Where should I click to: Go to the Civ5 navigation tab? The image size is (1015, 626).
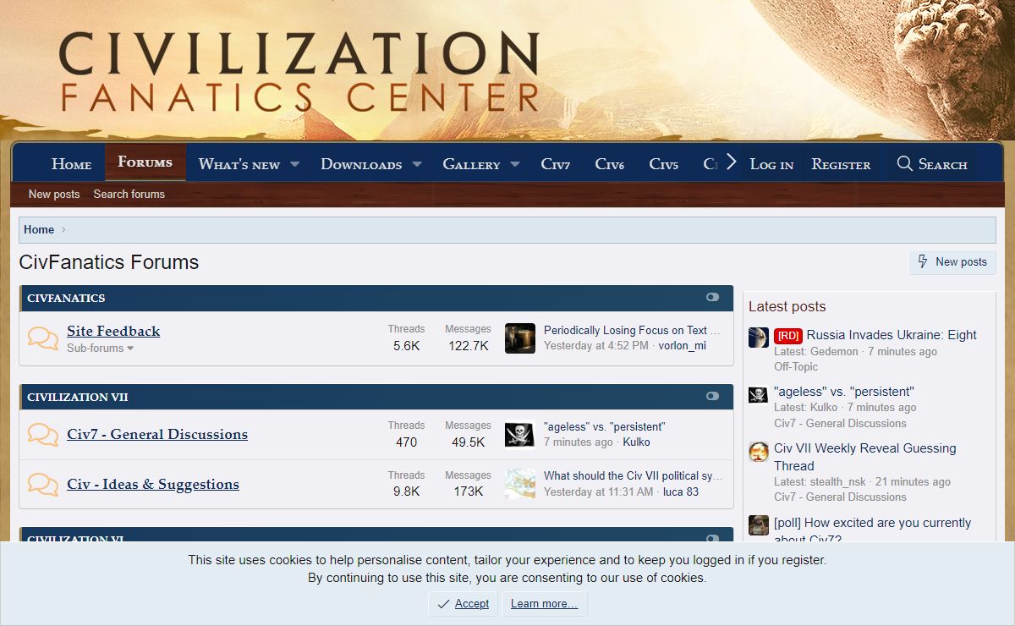point(663,164)
